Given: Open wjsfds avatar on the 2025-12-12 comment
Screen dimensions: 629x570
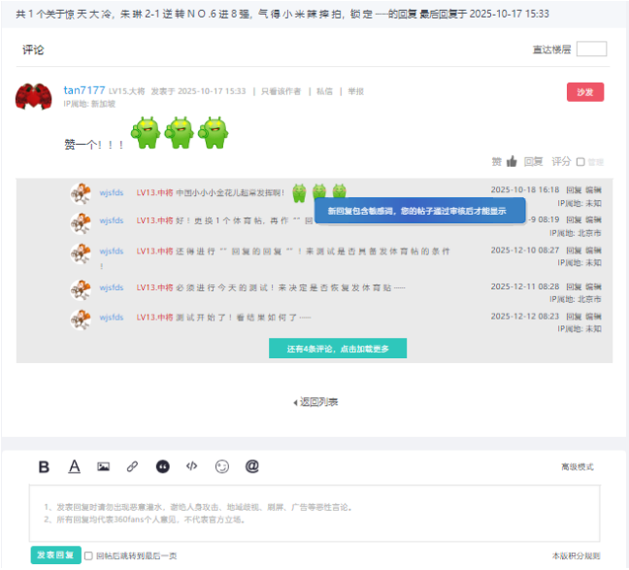Looking at the screenshot, I should tap(81, 319).
